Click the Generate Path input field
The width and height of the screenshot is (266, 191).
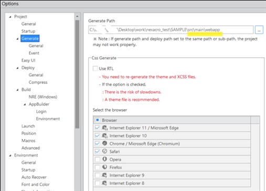[171, 30]
